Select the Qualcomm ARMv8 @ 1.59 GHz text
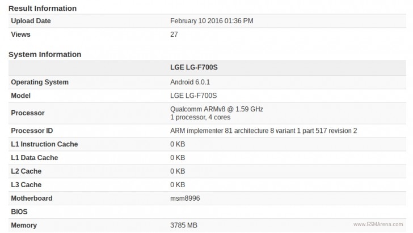Image resolution: width=413 pixels, height=233 pixels. click(x=216, y=109)
